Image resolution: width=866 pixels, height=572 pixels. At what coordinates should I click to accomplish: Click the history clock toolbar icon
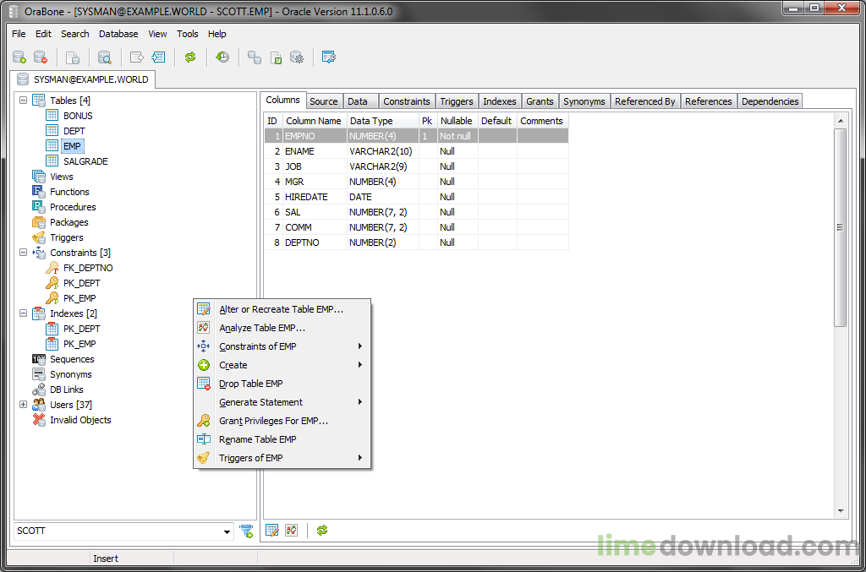point(222,57)
